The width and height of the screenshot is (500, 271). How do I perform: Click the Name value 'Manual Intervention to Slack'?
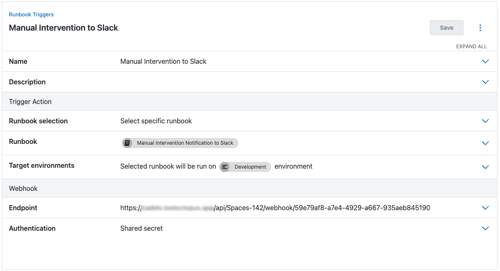[163, 61]
